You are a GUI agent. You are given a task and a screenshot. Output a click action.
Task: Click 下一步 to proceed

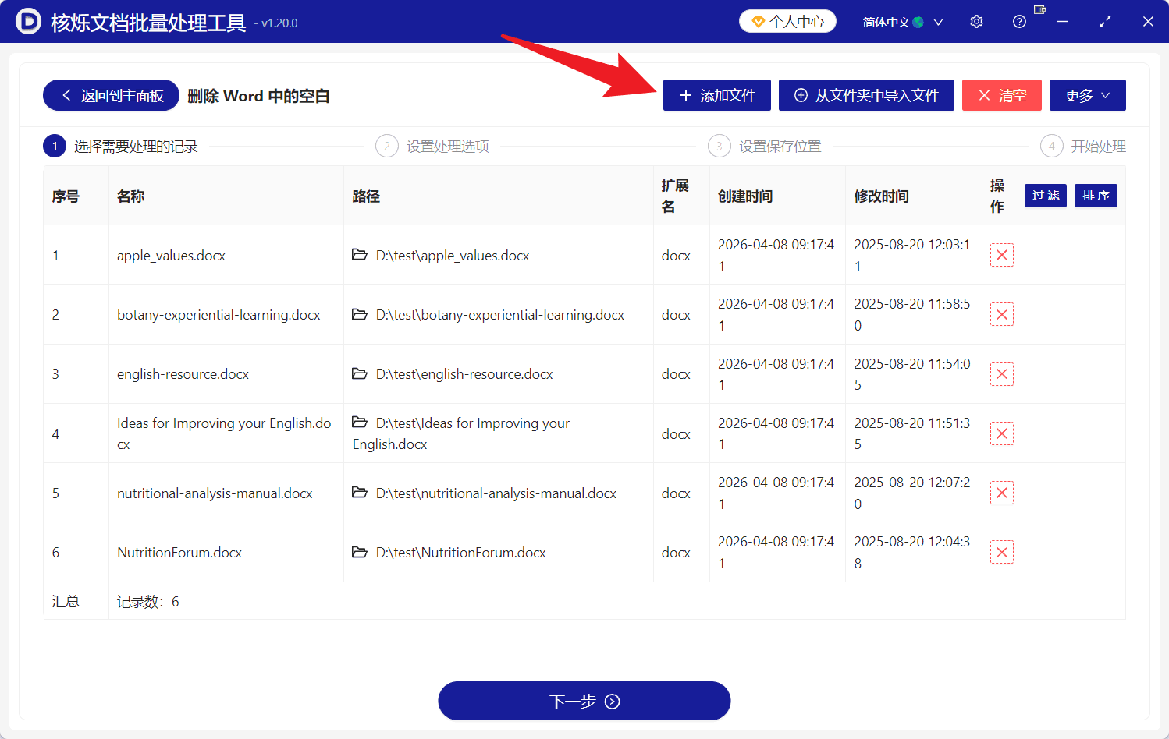[584, 700]
